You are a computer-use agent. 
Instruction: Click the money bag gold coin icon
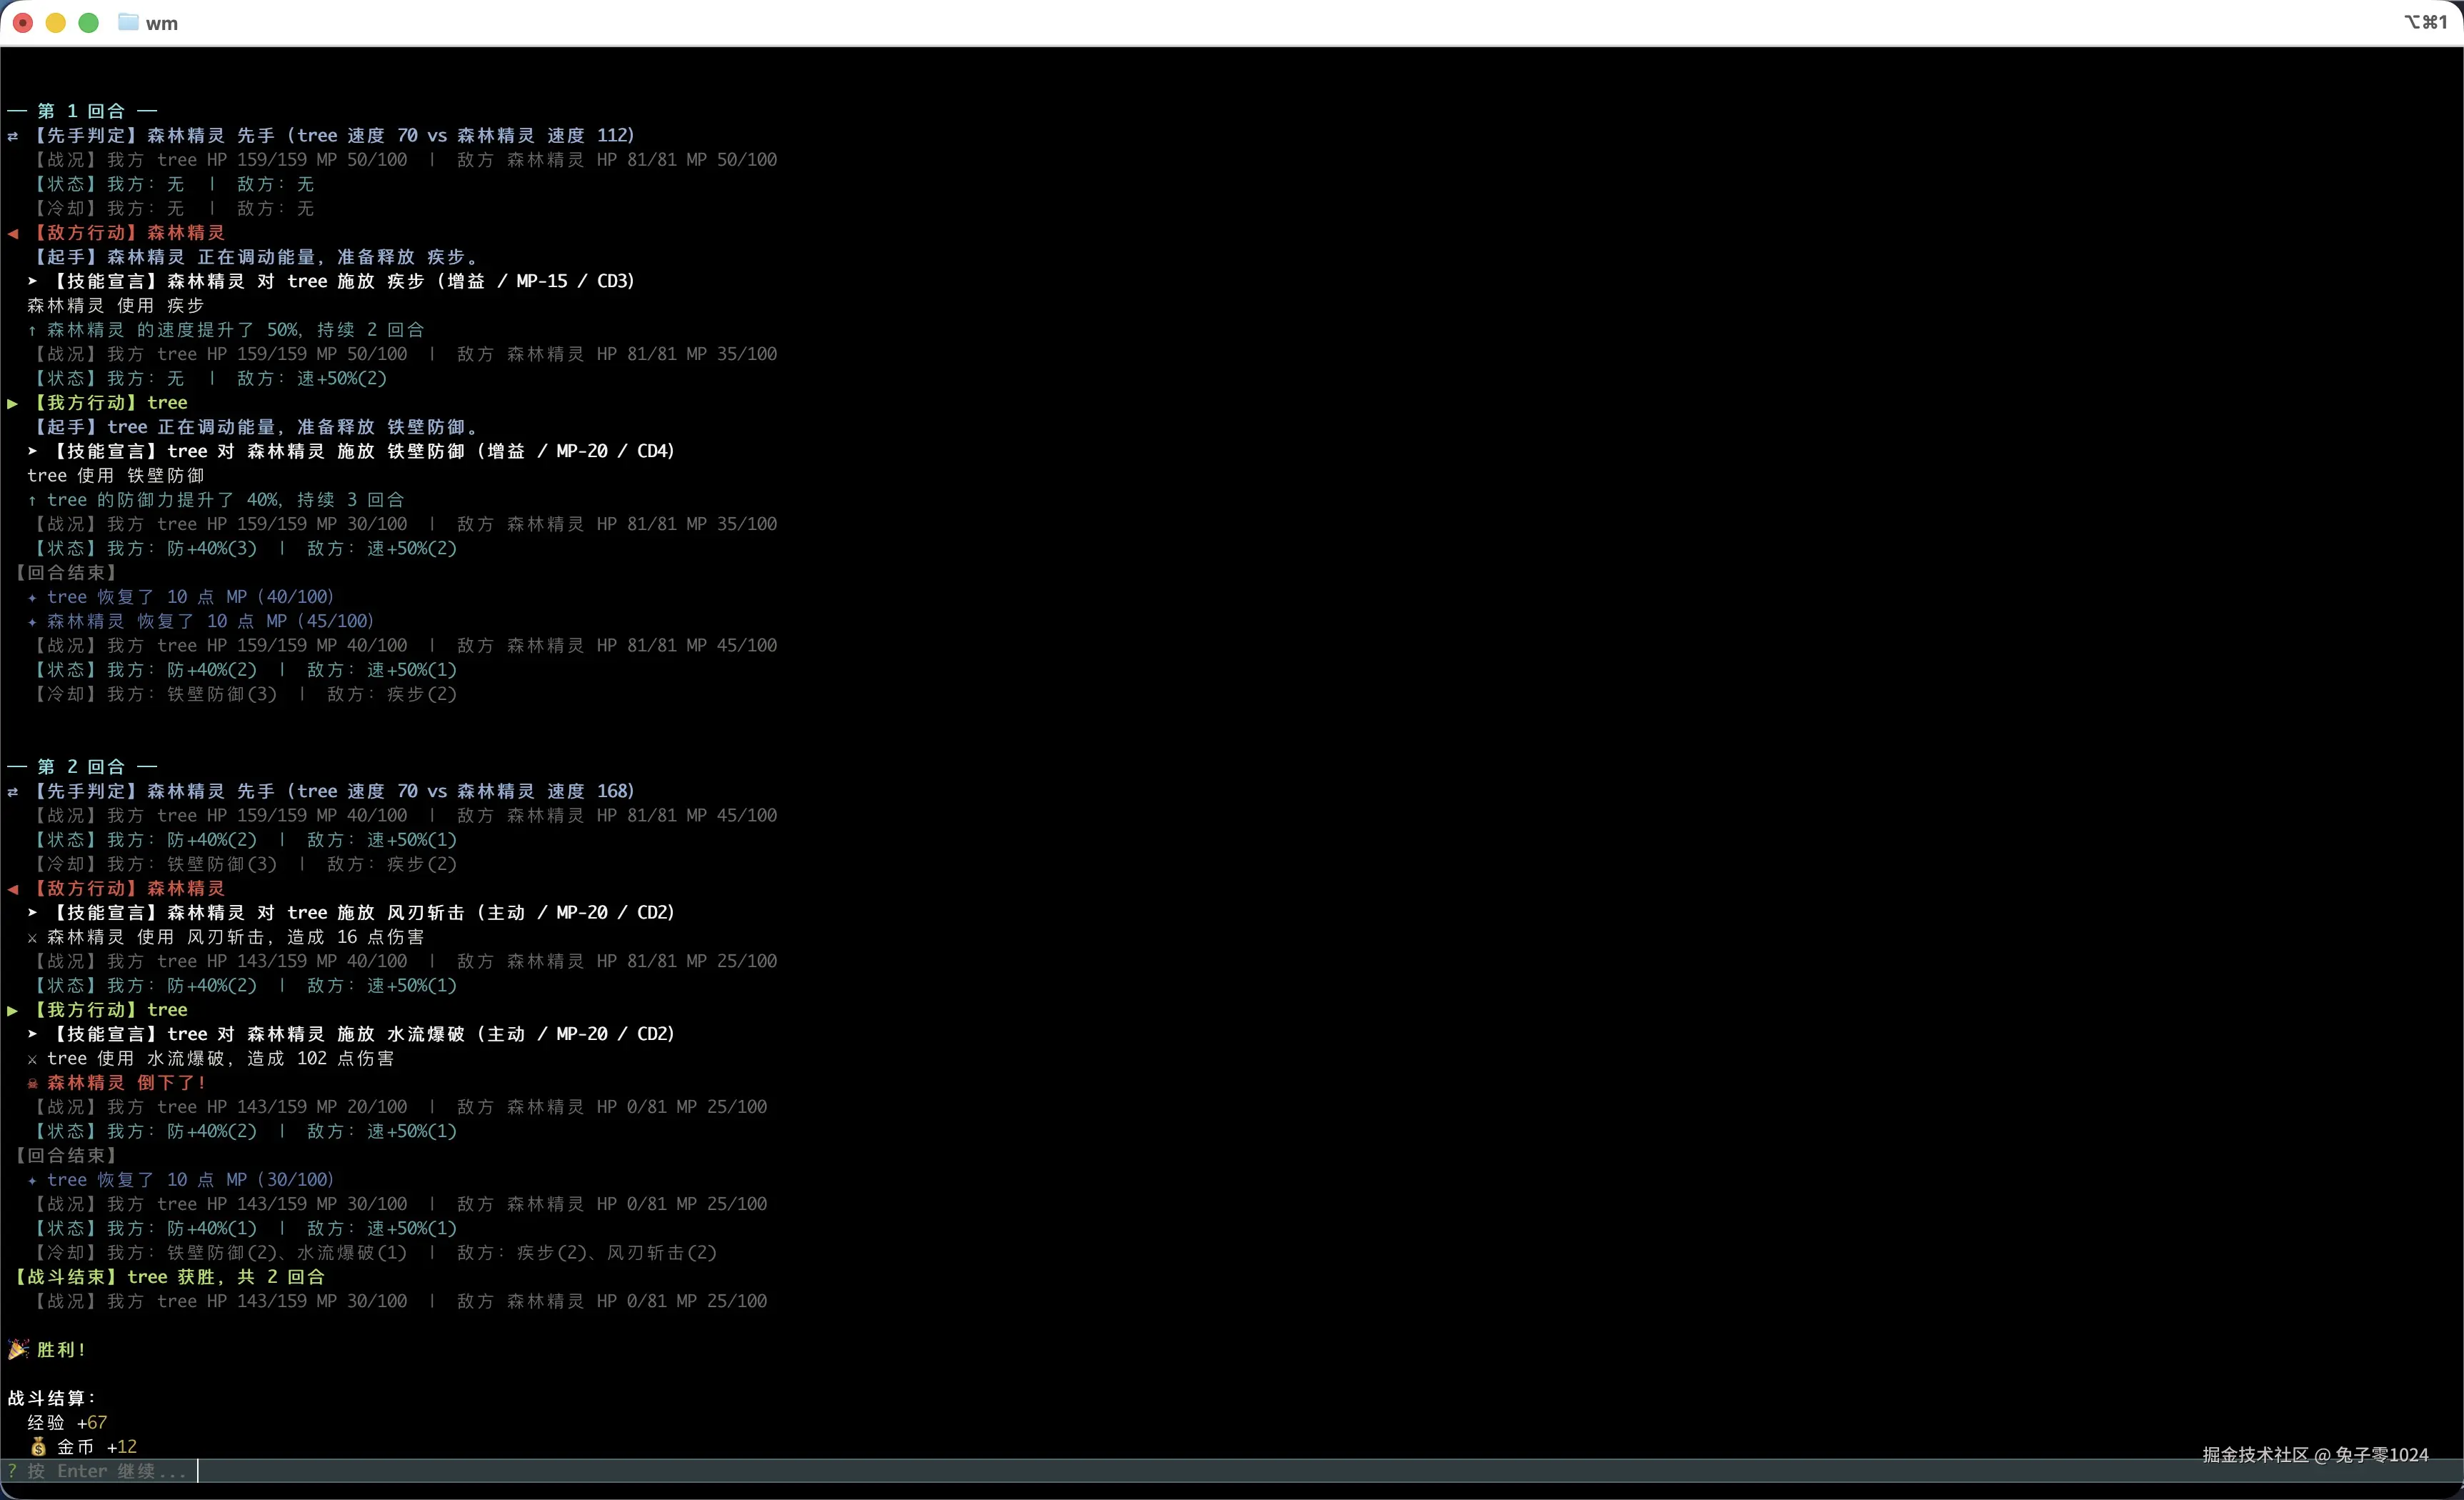coord(38,1446)
